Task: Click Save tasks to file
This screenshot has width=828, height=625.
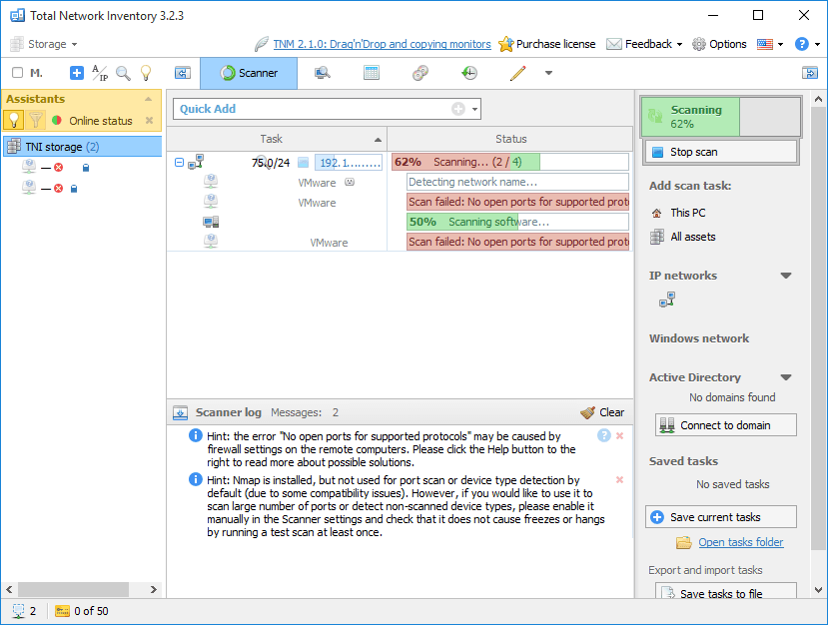Action: 725,592
